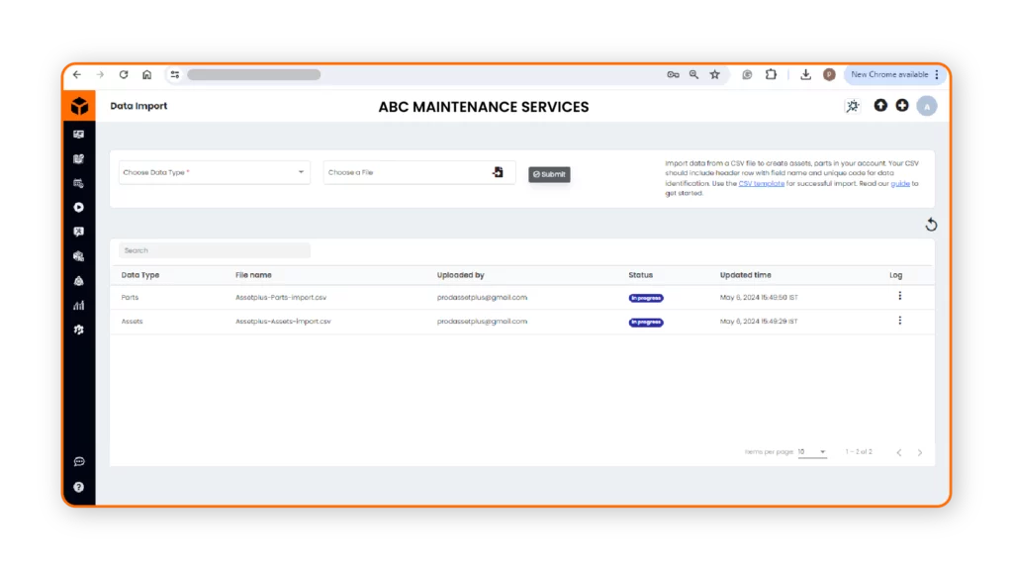Screen dimensions: 1013x570
Task: Go to the next page of results
Action: [x=920, y=452]
